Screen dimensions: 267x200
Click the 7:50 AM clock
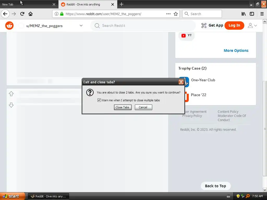257,196
